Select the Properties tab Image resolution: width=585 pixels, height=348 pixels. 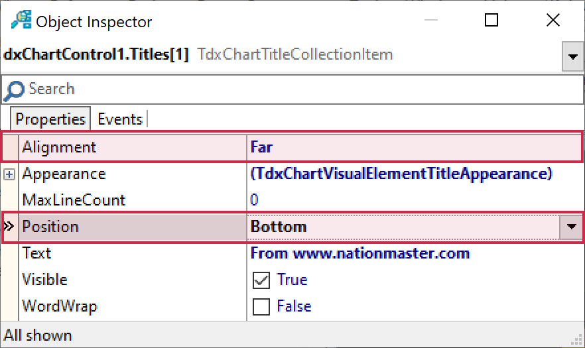click(x=50, y=119)
